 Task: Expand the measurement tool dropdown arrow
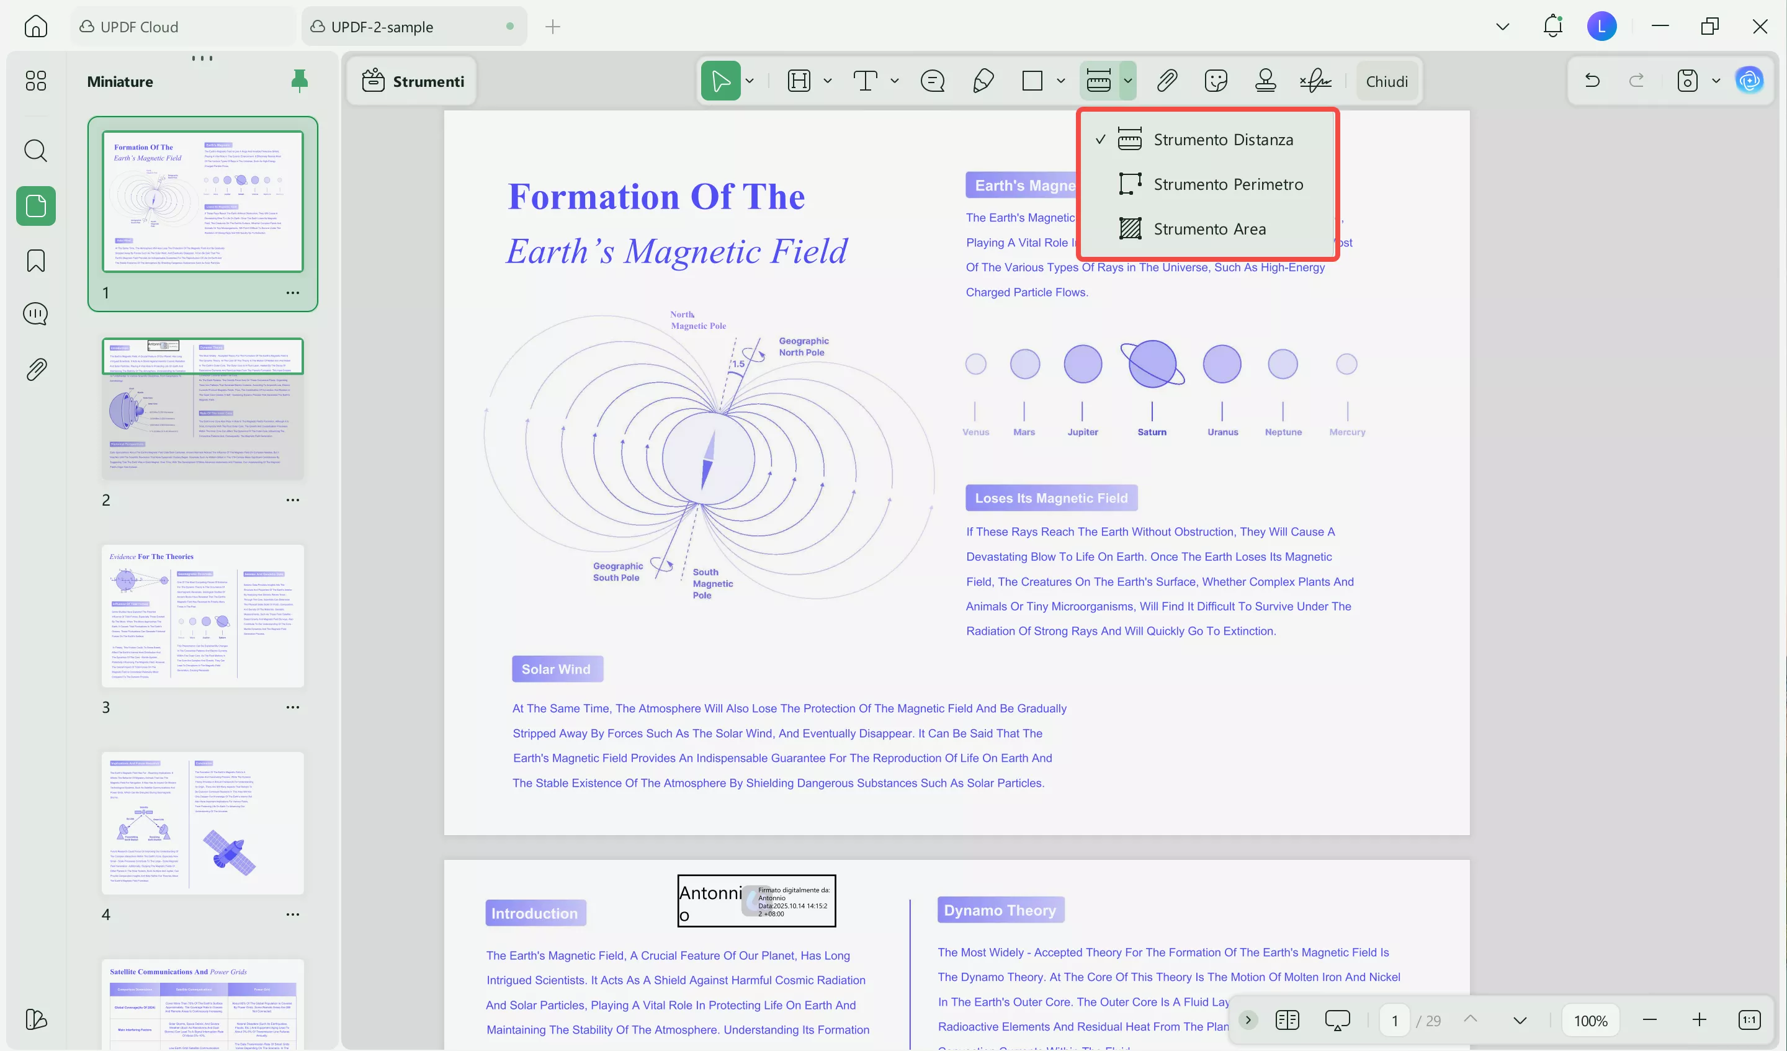[1127, 81]
